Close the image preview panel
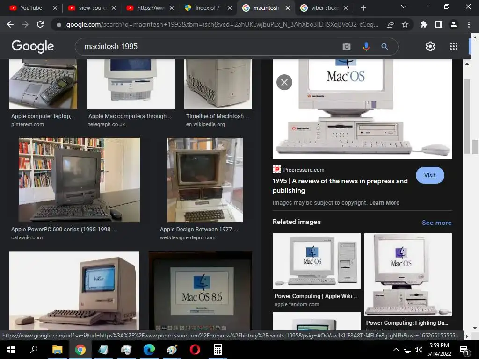Image resolution: width=479 pixels, height=359 pixels. click(284, 82)
